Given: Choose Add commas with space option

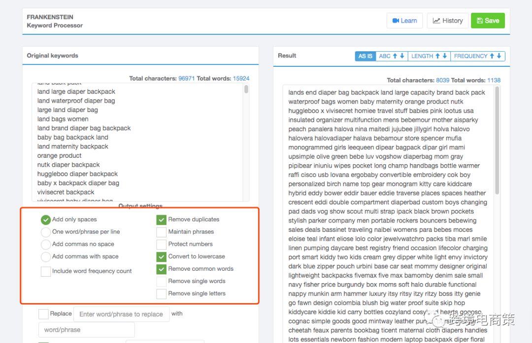Looking at the screenshot, I should [x=46, y=257].
